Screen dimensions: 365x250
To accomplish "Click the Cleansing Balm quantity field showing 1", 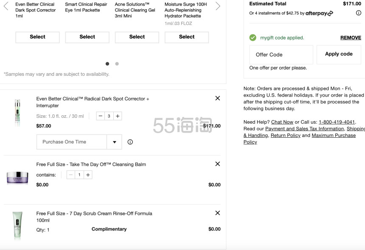I will point(79,175).
